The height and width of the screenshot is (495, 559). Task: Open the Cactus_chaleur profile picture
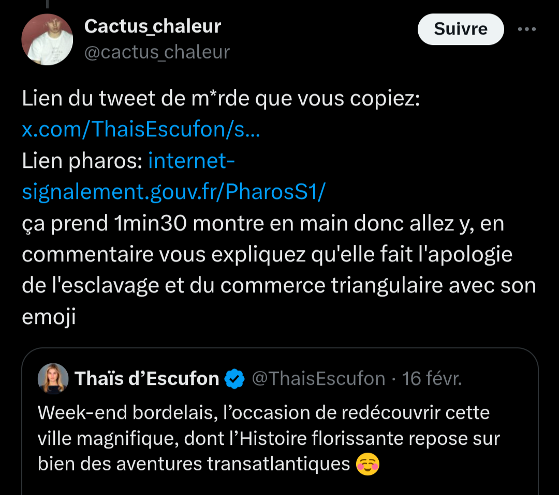click(47, 39)
